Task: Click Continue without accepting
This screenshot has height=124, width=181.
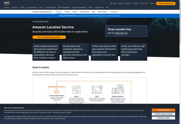Action: coord(163,114)
